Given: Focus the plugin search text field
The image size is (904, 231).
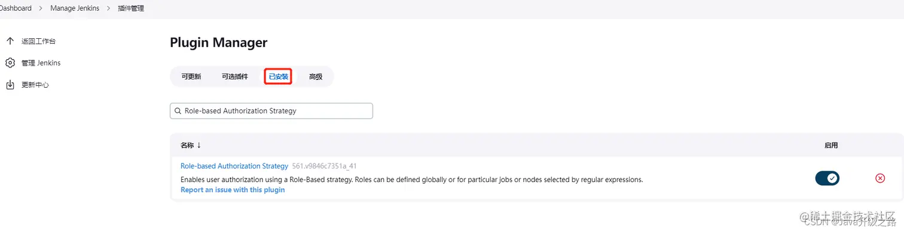Looking at the screenshot, I should (x=271, y=111).
